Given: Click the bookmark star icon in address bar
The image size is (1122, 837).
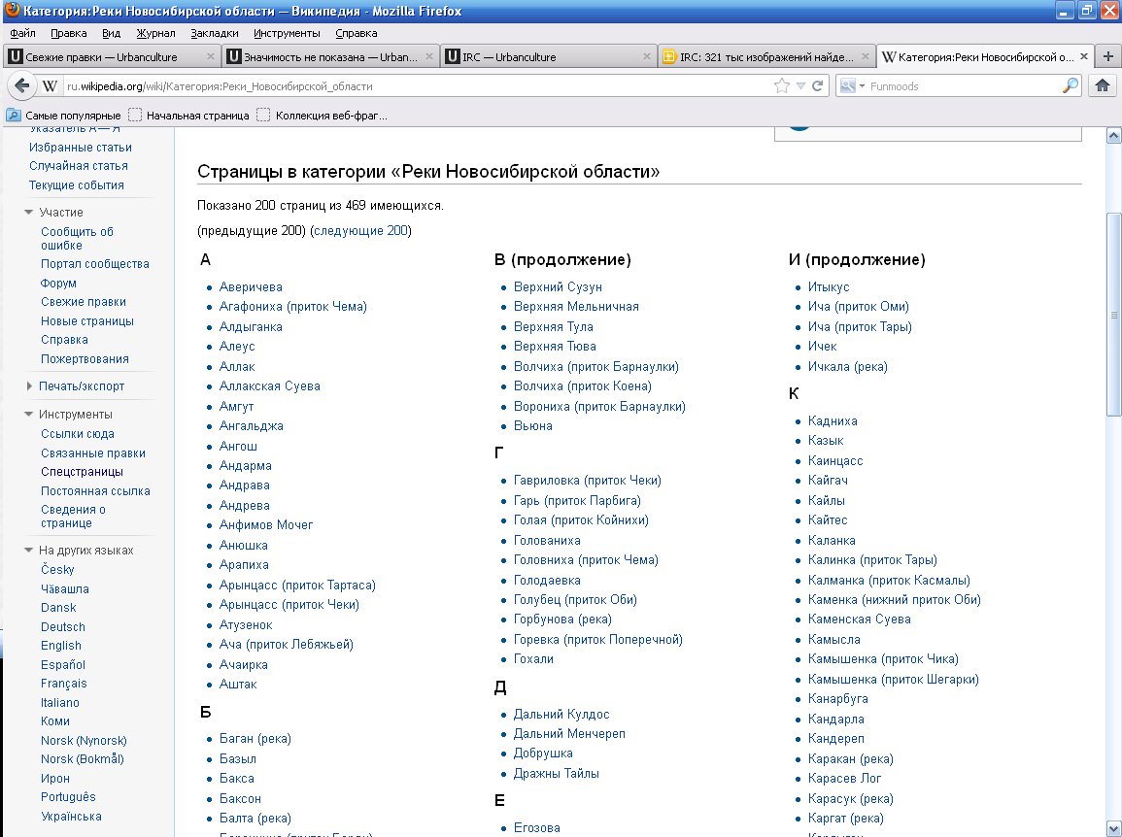Looking at the screenshot, I should coord(781,85).
